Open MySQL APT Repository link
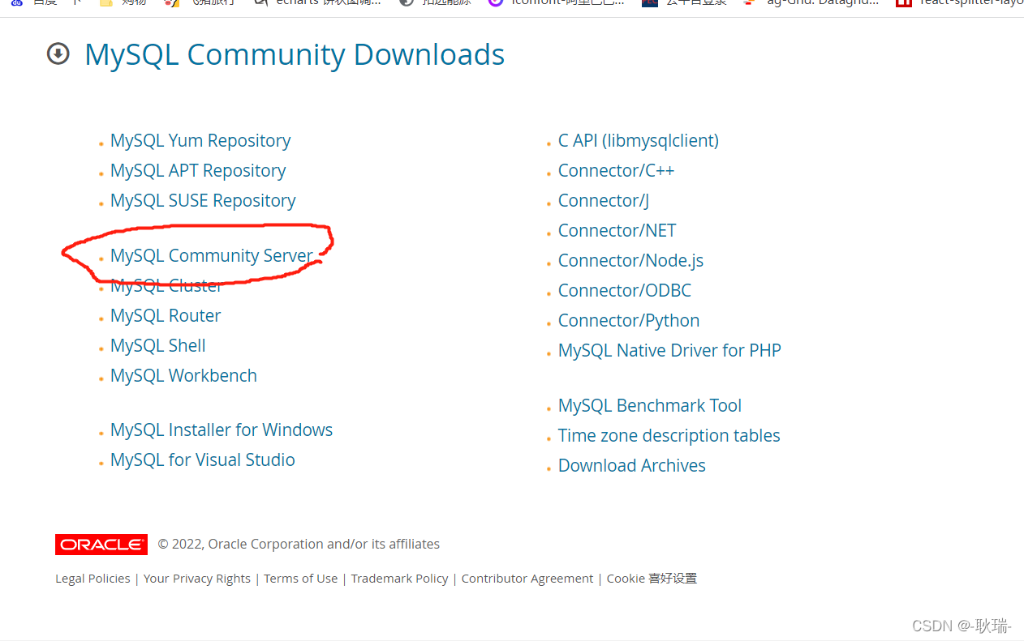Image resolution: width=1024 pixels, height=641 pixels. 198,171
